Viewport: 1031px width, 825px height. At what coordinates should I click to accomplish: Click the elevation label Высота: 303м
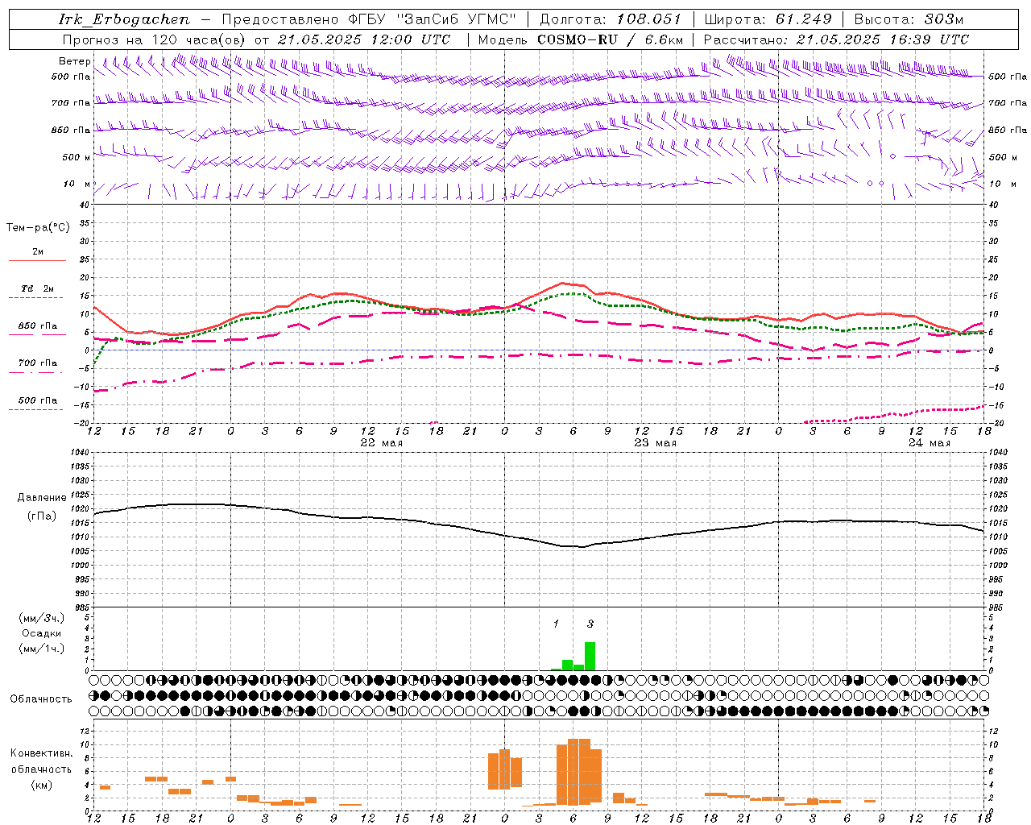tap(909, 19)
